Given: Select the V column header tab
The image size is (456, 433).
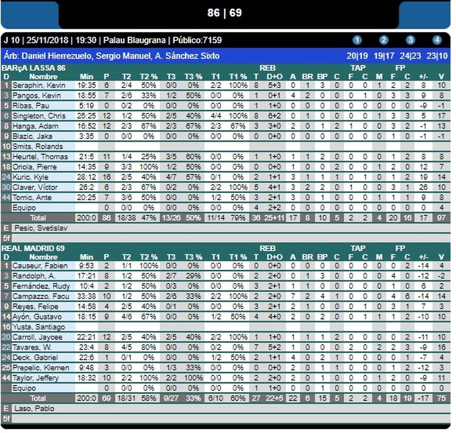Looking at the screenshot, I should (441, 76).
